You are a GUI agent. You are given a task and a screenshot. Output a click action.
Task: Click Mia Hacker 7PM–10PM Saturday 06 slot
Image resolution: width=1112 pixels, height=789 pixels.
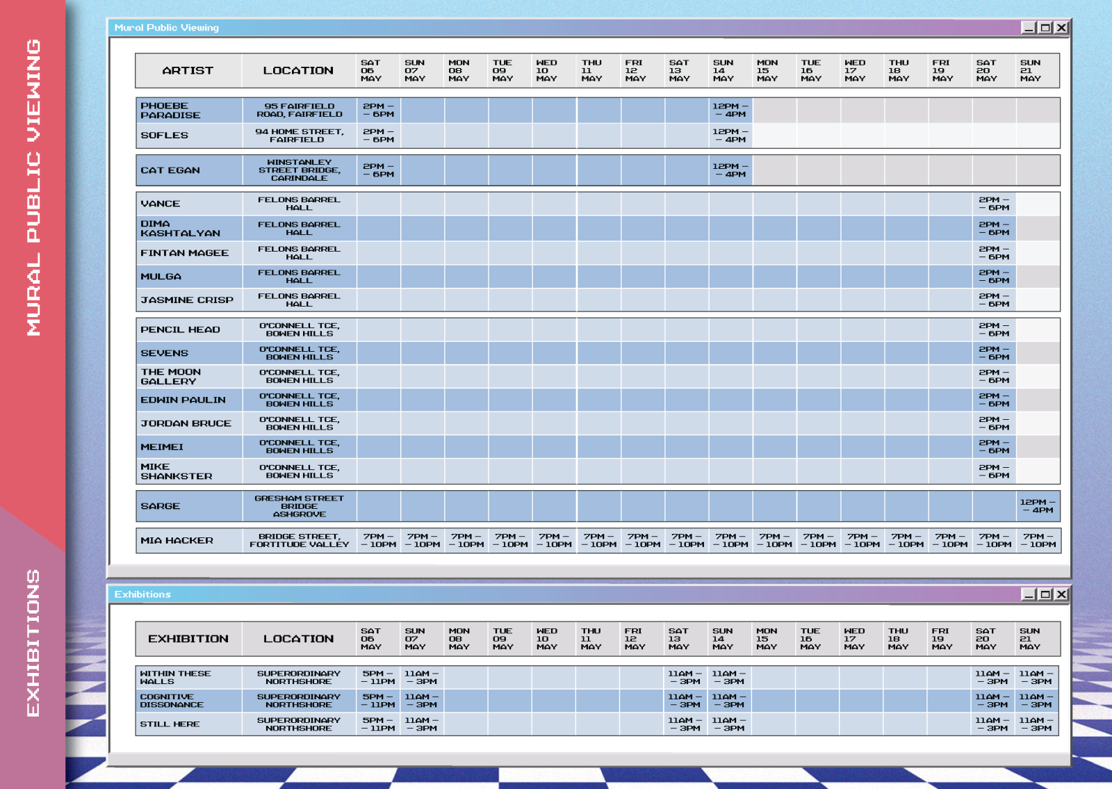point(379,541)
